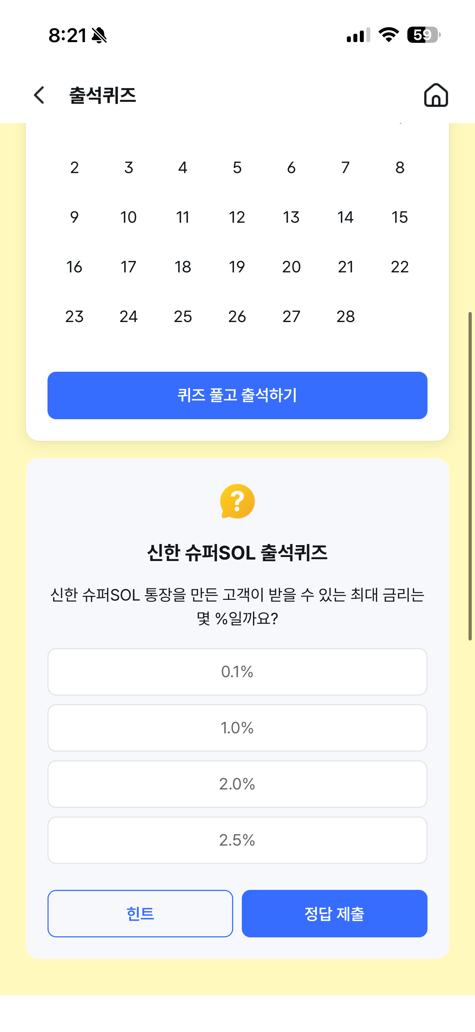The height and width of the screenshot is (1032, 475).
Task: Open home via the house icon
Action: coord(436,95)
